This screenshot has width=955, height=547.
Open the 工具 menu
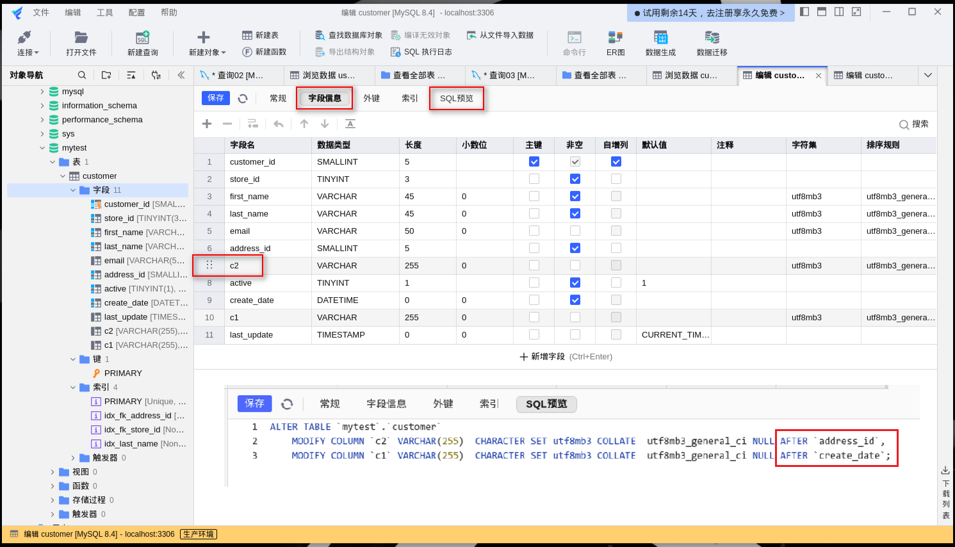click(x=104, y=12)
